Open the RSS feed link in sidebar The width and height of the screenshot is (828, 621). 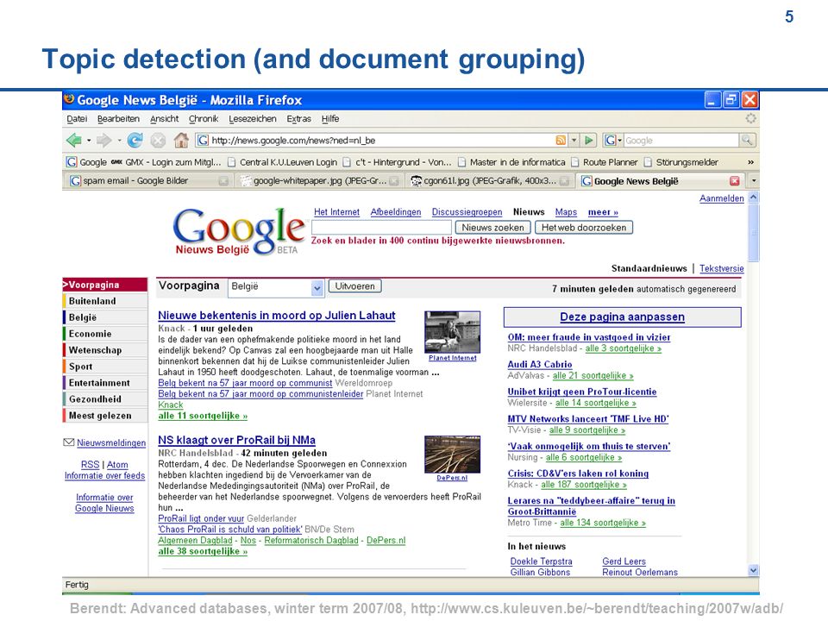coord(90,465)
